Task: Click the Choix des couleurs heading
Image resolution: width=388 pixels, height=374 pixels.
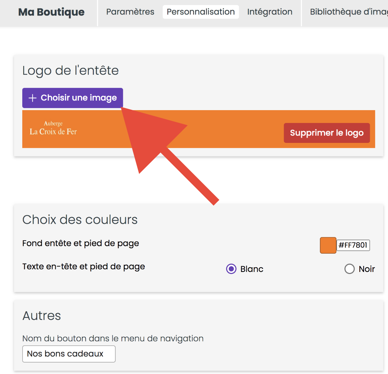Action: click(x=80, y=220)
